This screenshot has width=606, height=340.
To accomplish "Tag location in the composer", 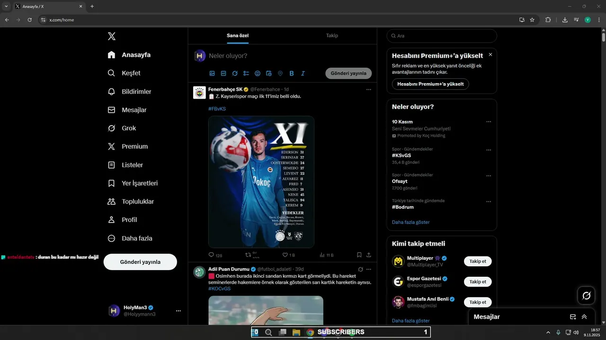I will [280, 74].
